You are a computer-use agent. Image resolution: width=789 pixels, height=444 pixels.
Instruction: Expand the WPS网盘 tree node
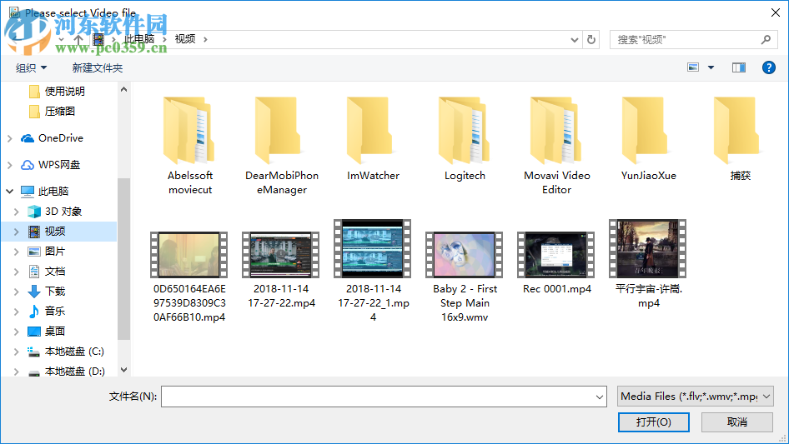[9, 165]
